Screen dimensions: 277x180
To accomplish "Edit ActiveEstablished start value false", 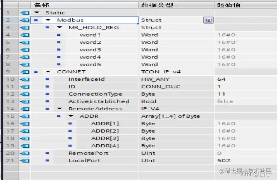I will click(246, 102).
